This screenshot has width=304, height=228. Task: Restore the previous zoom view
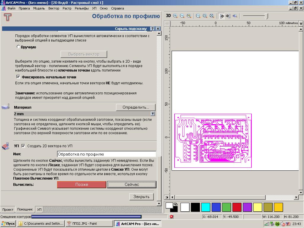pyautogui.click(x=189, y=16)
